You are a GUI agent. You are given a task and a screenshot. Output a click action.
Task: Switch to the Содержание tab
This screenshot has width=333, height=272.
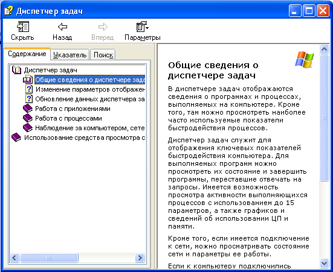[x=27, y=54]
